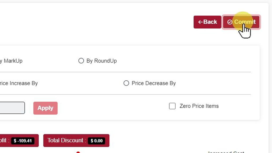This screenshot has height=153, width=272.
Task: Click the $ -109.41 profit amount label
Action: (x=23, y=141)
